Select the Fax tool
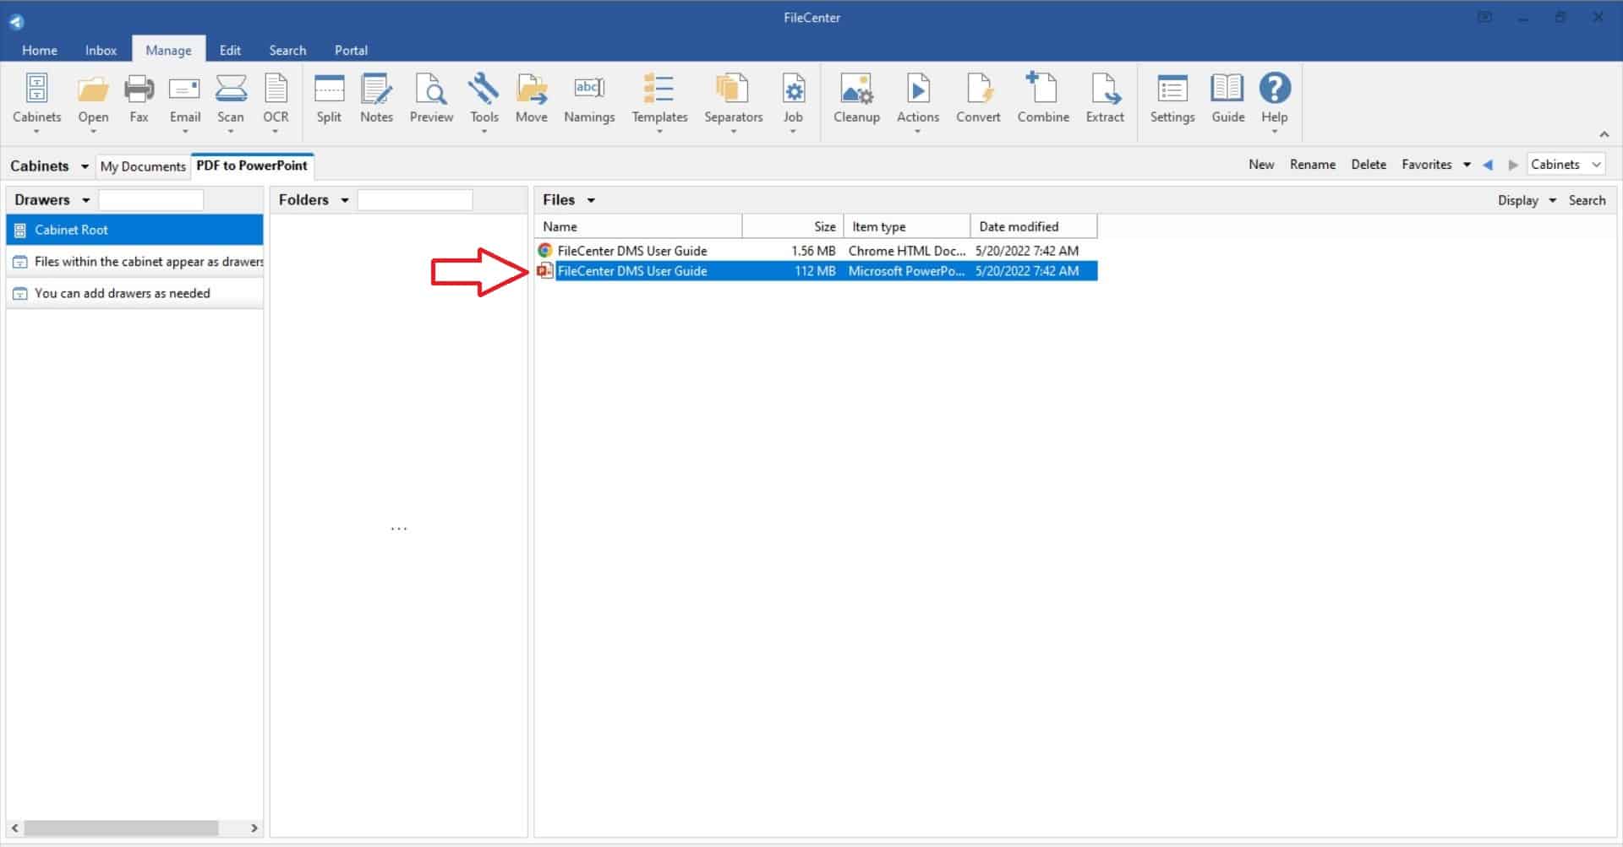Image resolution: width=1623 pixels, height=847 pixels. pos(139,100)
